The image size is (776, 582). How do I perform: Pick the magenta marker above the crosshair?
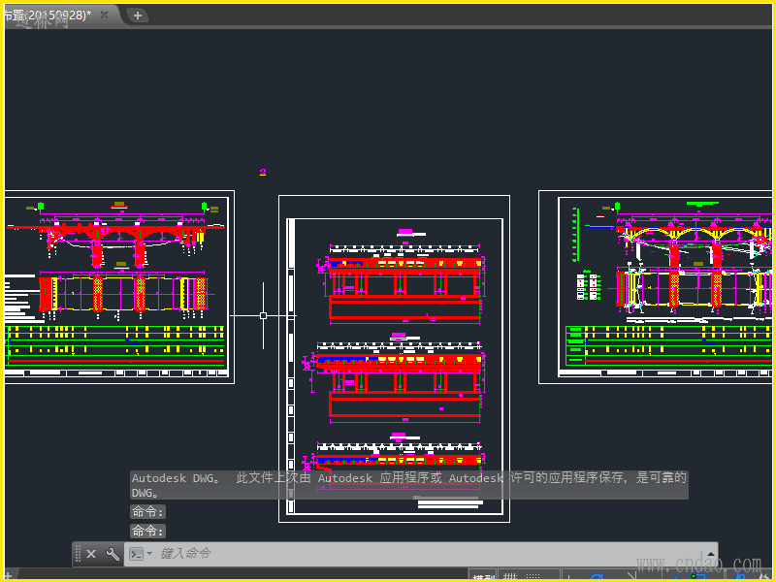pyautogui.click(x=263, y=173)
